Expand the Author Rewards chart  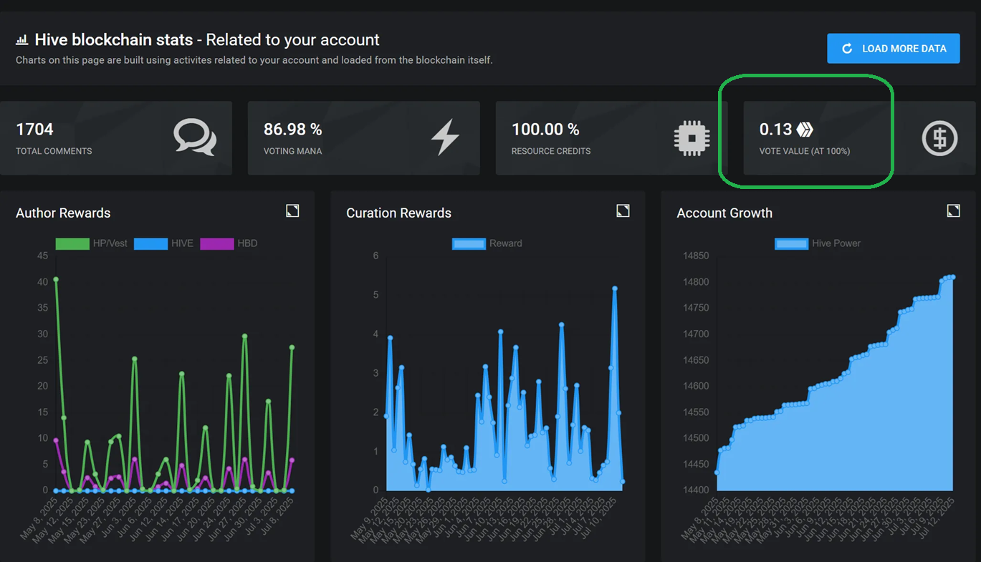(292, 210)
